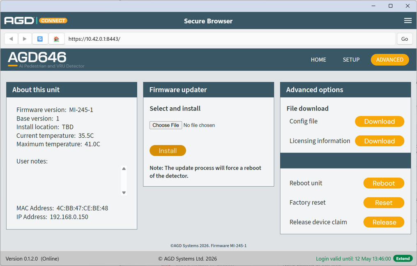
Task: Select the ADVANCED tab
Action: click(x=389, y=60)
